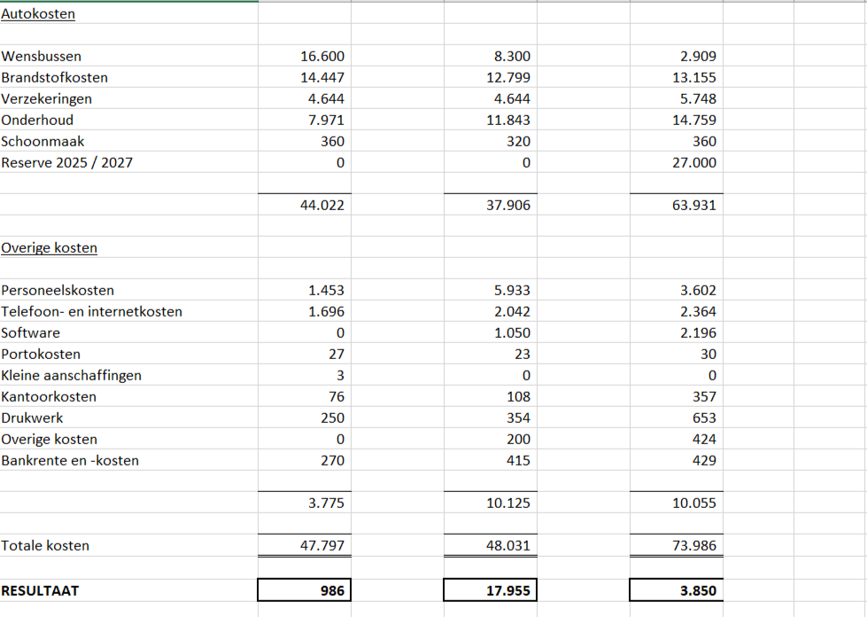Select the bold RESULTAAT label cell
This screenshot has height=617, width=867.
[40, 590]
